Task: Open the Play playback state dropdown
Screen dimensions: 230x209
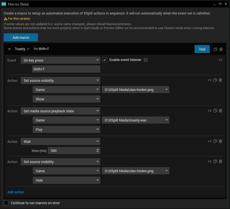Action: tap(66, 129)
